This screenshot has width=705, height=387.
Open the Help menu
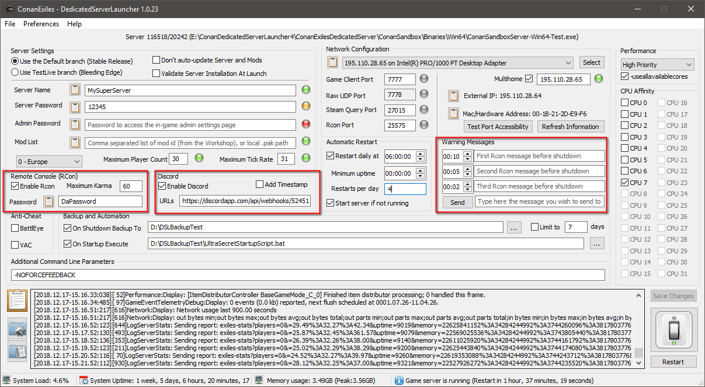[74, 24]
